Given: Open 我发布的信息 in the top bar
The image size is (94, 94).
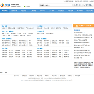Looking at the screenshot, I should 78,1.
